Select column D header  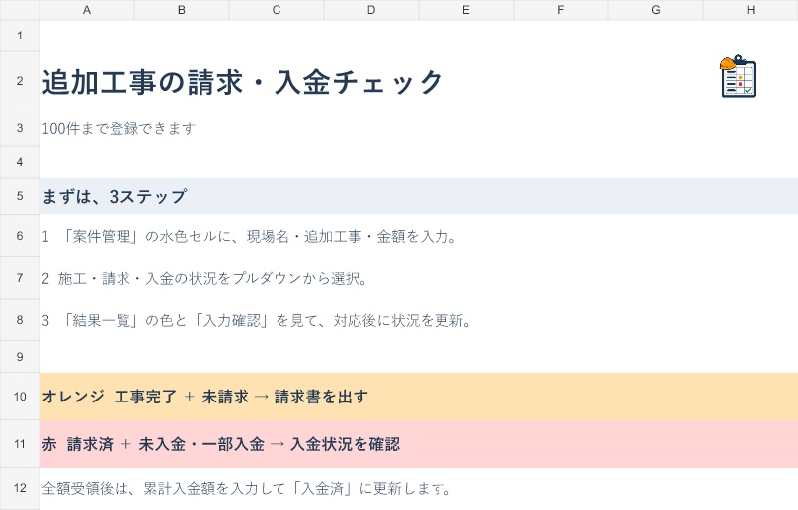click(371, 10)
